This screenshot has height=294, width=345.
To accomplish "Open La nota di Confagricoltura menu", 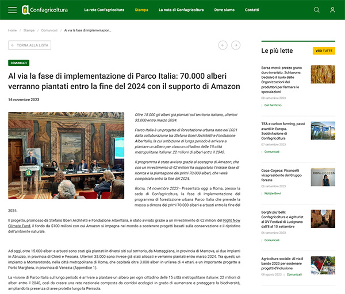I will [181, 10].
